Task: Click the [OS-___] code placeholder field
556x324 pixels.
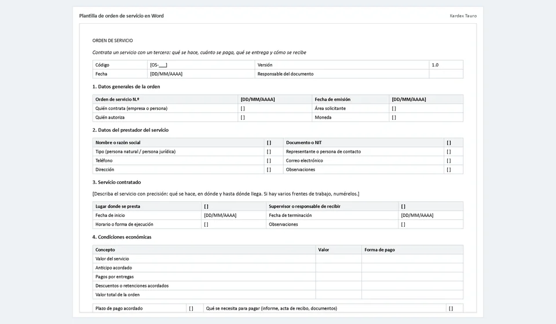Action: point(201,65)
